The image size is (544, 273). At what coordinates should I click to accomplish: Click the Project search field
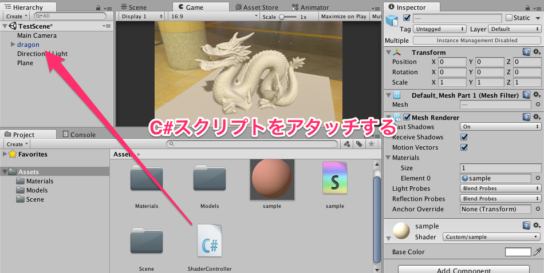tap(252, 144)
